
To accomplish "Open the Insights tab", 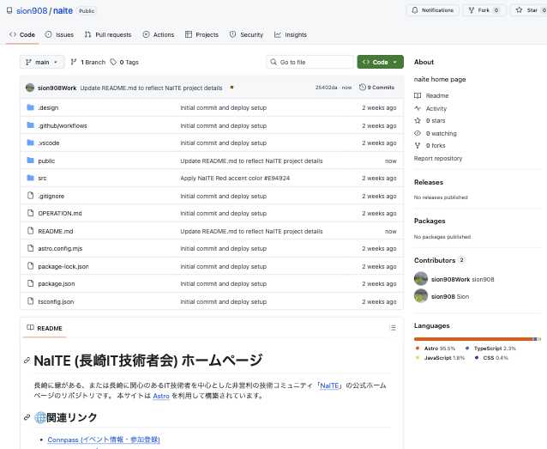I will click(291, 34).
